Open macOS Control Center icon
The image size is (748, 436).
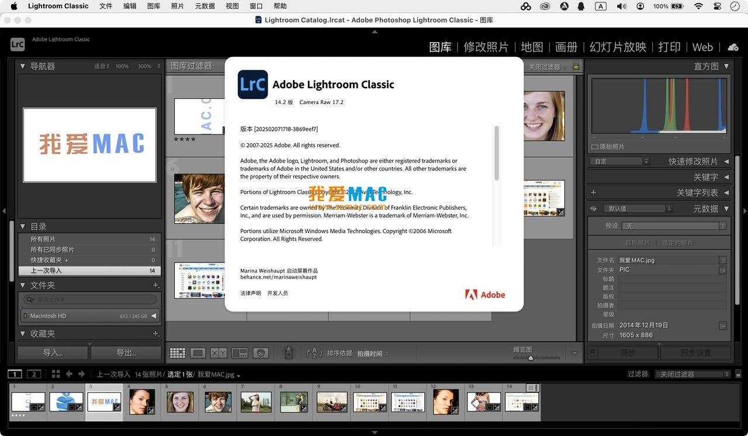point(717,6)
